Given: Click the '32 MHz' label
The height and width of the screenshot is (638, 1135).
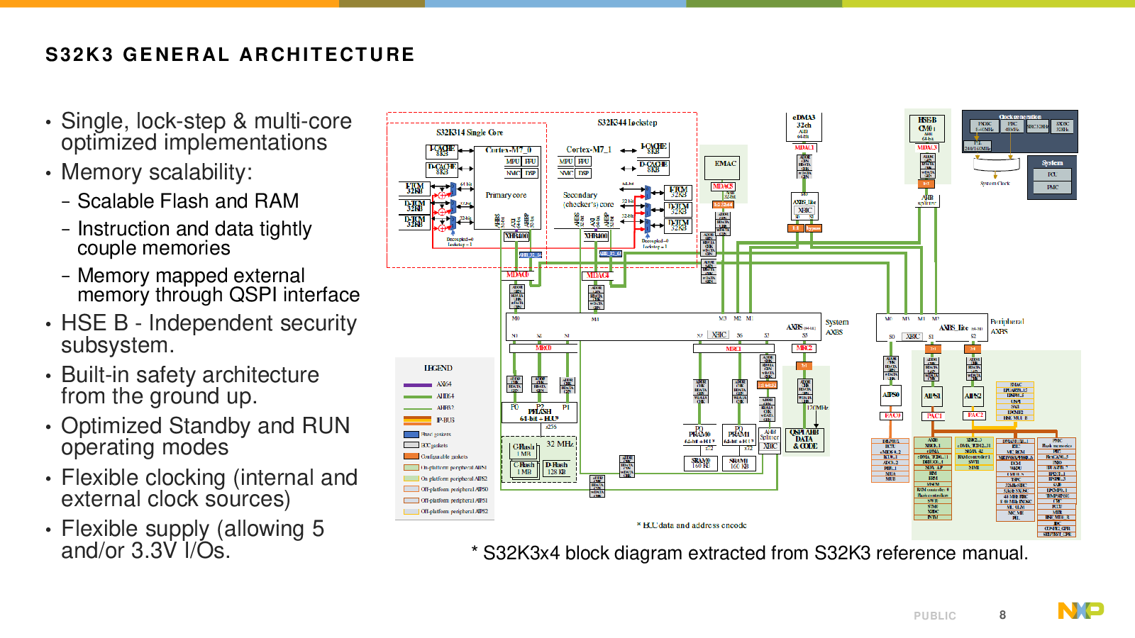Looking at the screenshot, I should coord(560,444).
